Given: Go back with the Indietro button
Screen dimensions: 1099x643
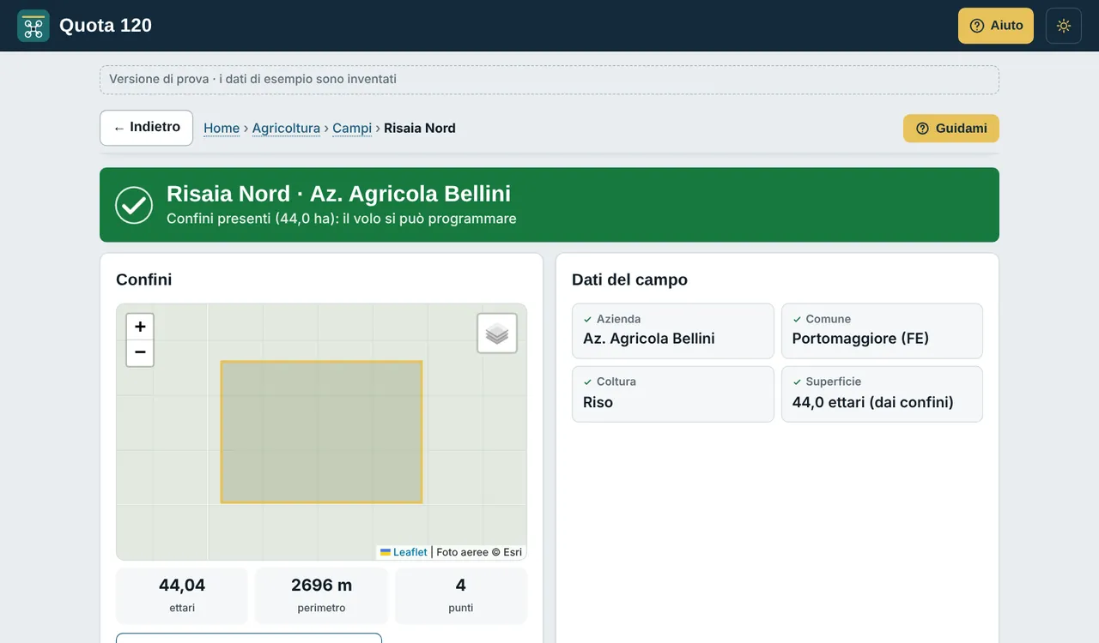Looking at the screenshot, I should coord(146,128).
